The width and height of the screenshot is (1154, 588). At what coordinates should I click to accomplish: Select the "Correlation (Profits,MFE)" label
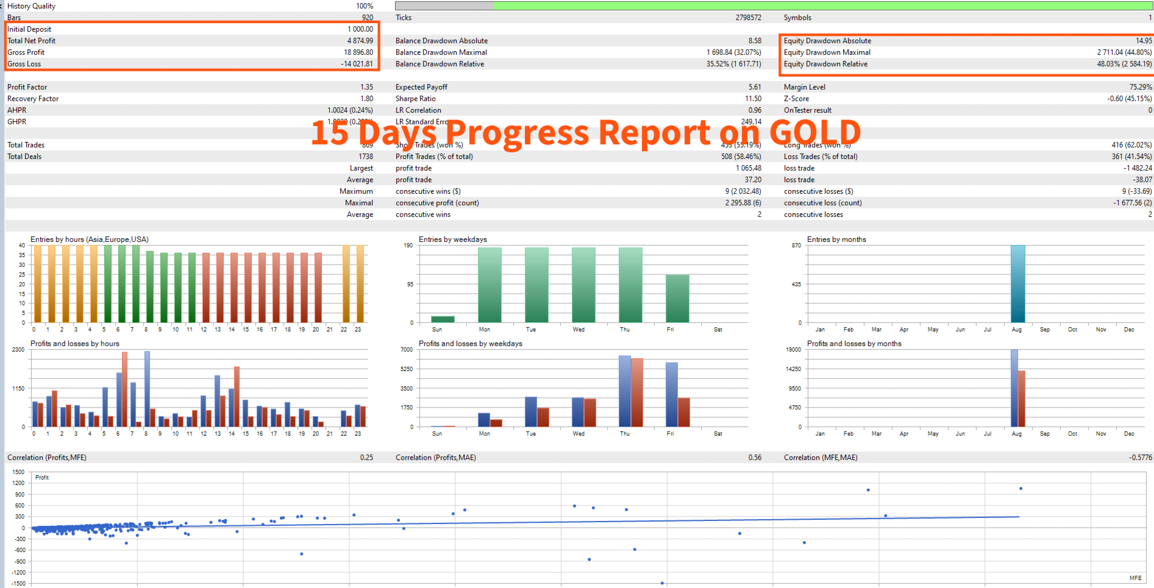[47, 458]
